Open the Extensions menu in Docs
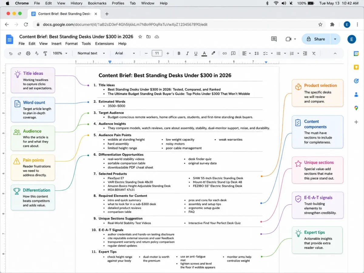This screenshot has height=273, width=364. click(105, 44)
